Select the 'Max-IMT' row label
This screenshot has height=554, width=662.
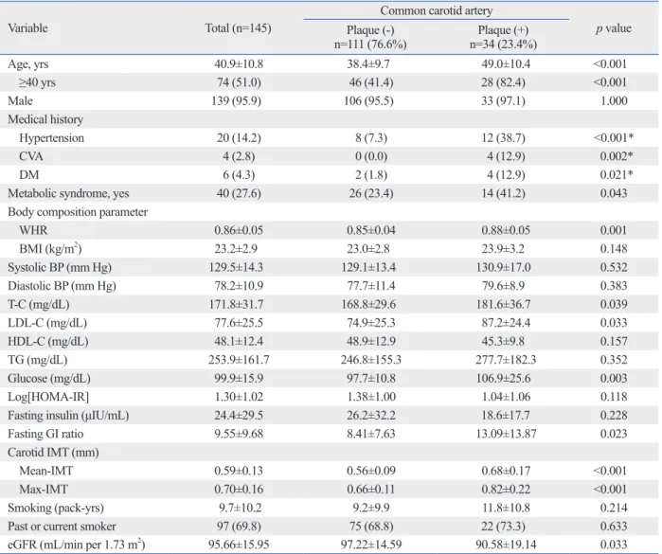pos(44,490)
